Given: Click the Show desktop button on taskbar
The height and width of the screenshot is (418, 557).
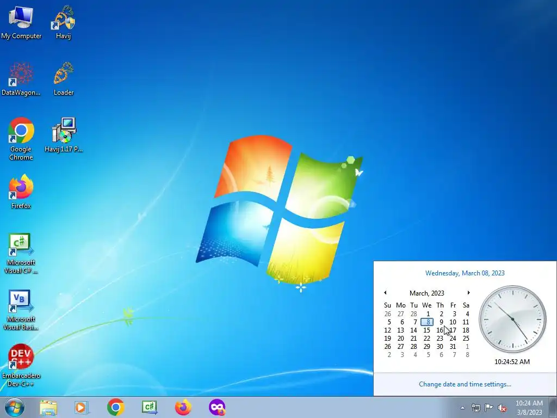Looking at the screenshot, I should pos(553,407).
